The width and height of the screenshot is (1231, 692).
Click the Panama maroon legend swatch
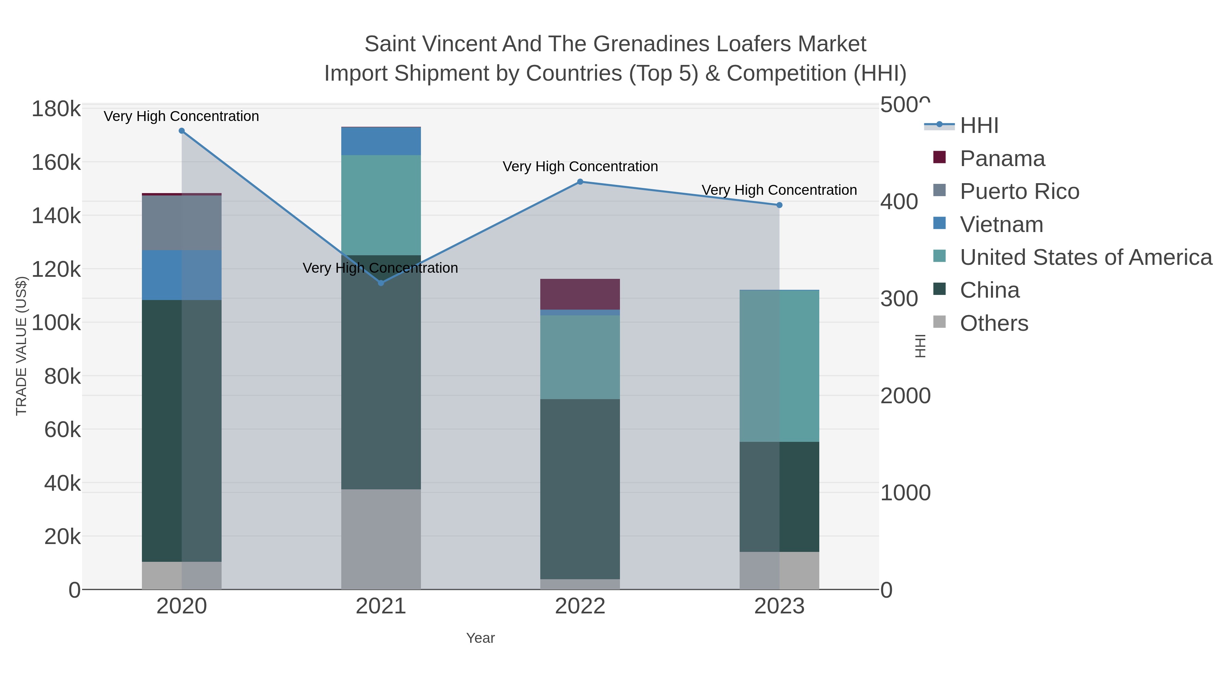click(x=940, y=157)
